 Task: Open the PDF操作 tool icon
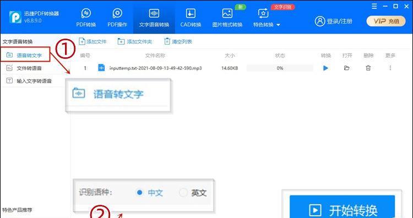pos(117,13)
